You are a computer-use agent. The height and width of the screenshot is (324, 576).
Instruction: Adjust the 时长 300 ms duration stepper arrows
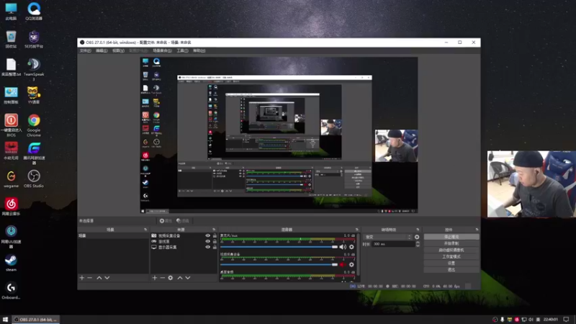tap(418, 244)
